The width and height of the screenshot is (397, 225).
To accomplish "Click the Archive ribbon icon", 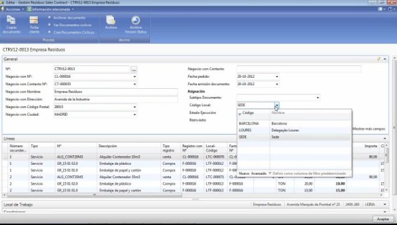I will [111, 22].
